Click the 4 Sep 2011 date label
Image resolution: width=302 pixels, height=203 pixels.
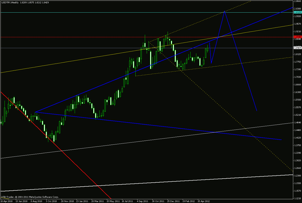142,201
